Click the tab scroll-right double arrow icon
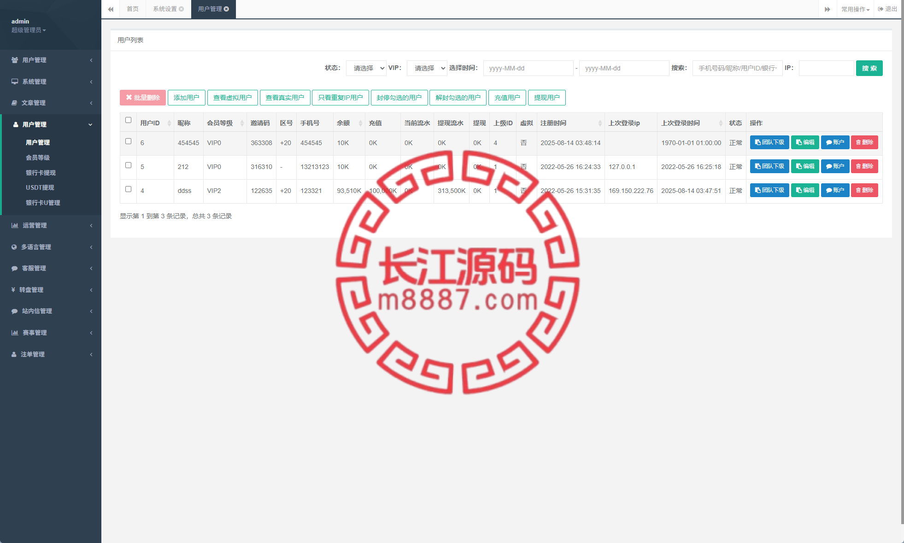 [x=827, y=9]
